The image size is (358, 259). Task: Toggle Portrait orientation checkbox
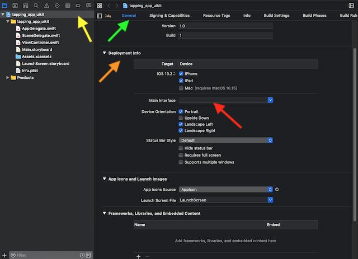[x=181, y=112]
